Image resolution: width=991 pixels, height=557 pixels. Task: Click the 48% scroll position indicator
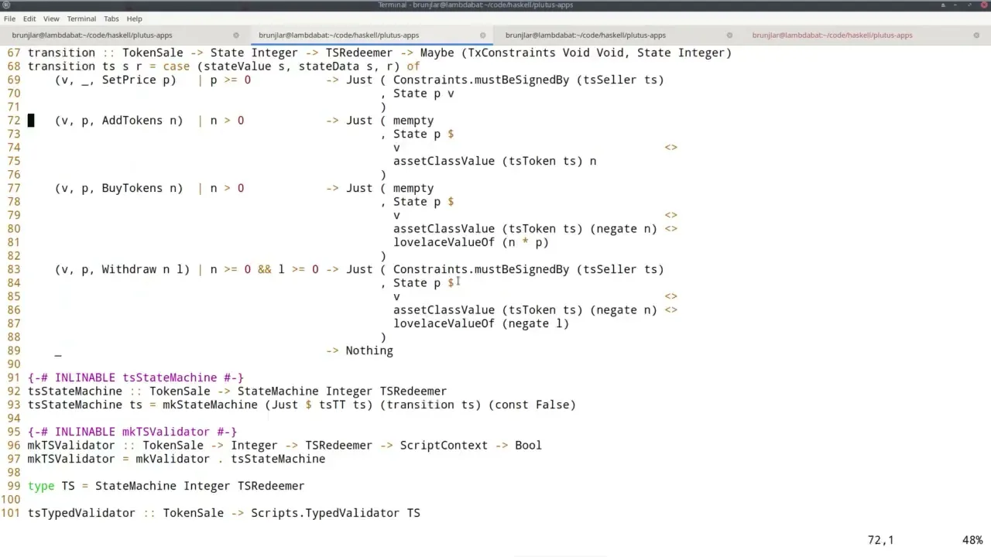(972, 540)
